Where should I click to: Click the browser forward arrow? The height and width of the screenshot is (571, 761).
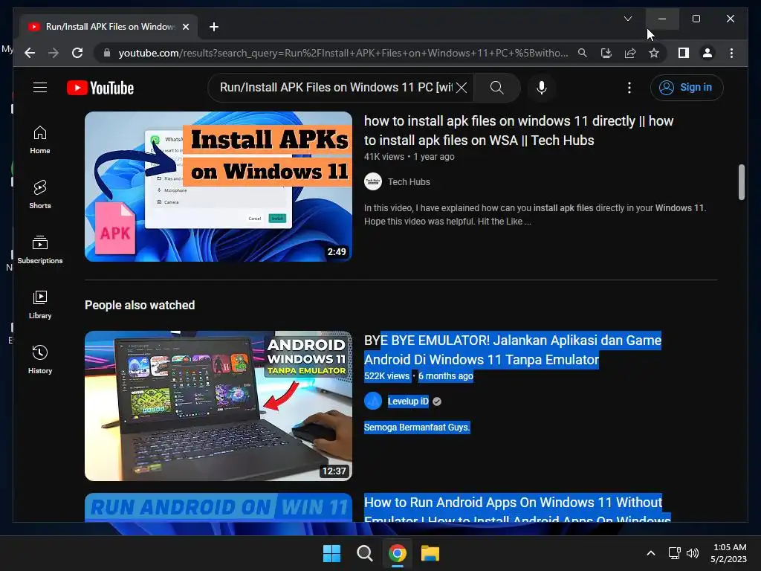pyautogui.click(x=54, y=53)
